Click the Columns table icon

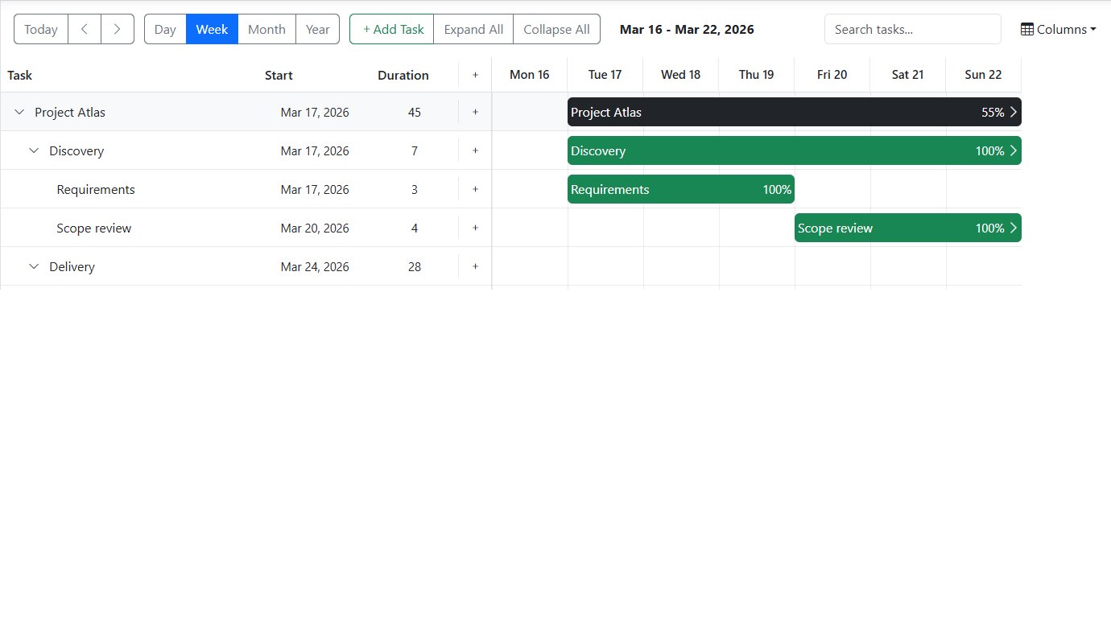tap(1027, 29)
